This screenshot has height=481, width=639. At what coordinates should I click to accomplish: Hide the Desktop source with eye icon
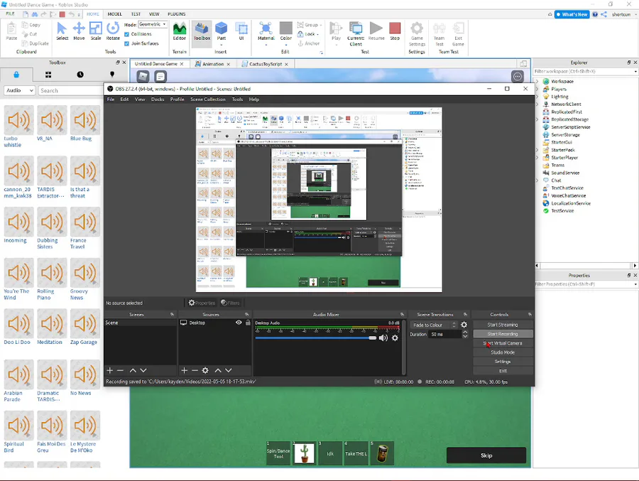[x=239, y=323]
